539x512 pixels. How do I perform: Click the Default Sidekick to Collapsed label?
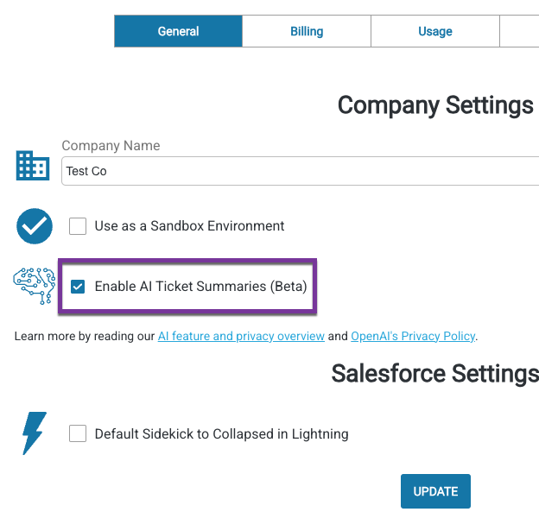[222, 433]
